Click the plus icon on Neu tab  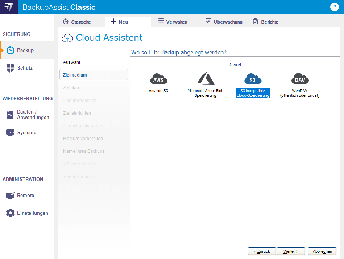click(113, 21)
